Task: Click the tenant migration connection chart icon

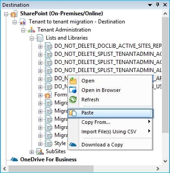Action: 23,22
